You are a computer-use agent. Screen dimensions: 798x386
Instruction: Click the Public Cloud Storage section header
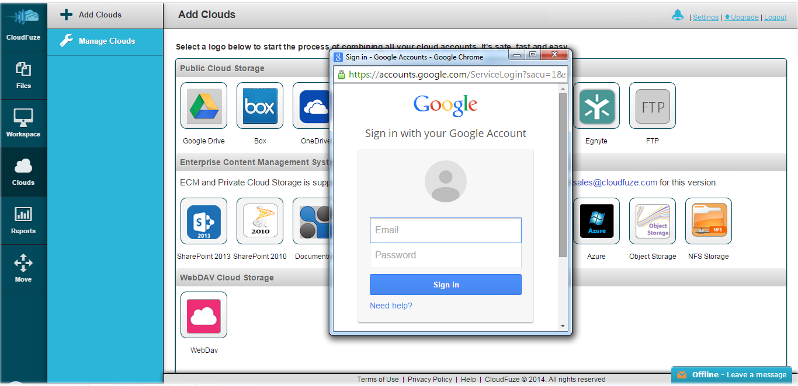pyautogui.click(x=222, y=68)
